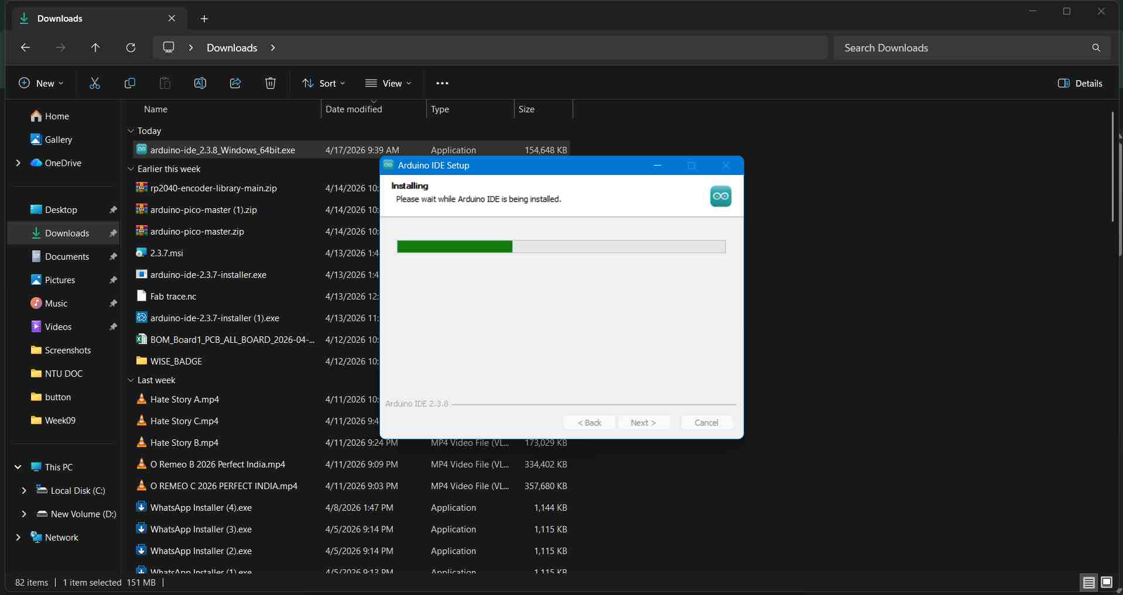
Task: Expand Local Disk (C:) tree node
Action: pyautogui.click(x=24, y=490)
